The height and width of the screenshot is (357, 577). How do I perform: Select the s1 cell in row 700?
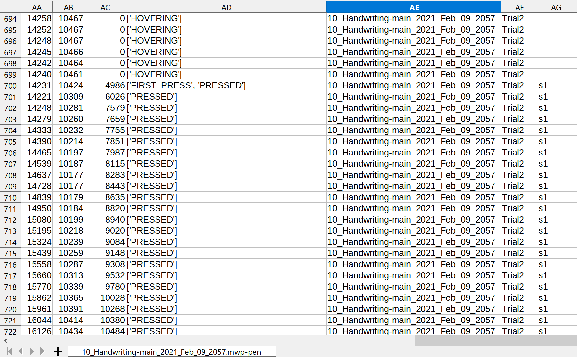(x=556, y=85)
